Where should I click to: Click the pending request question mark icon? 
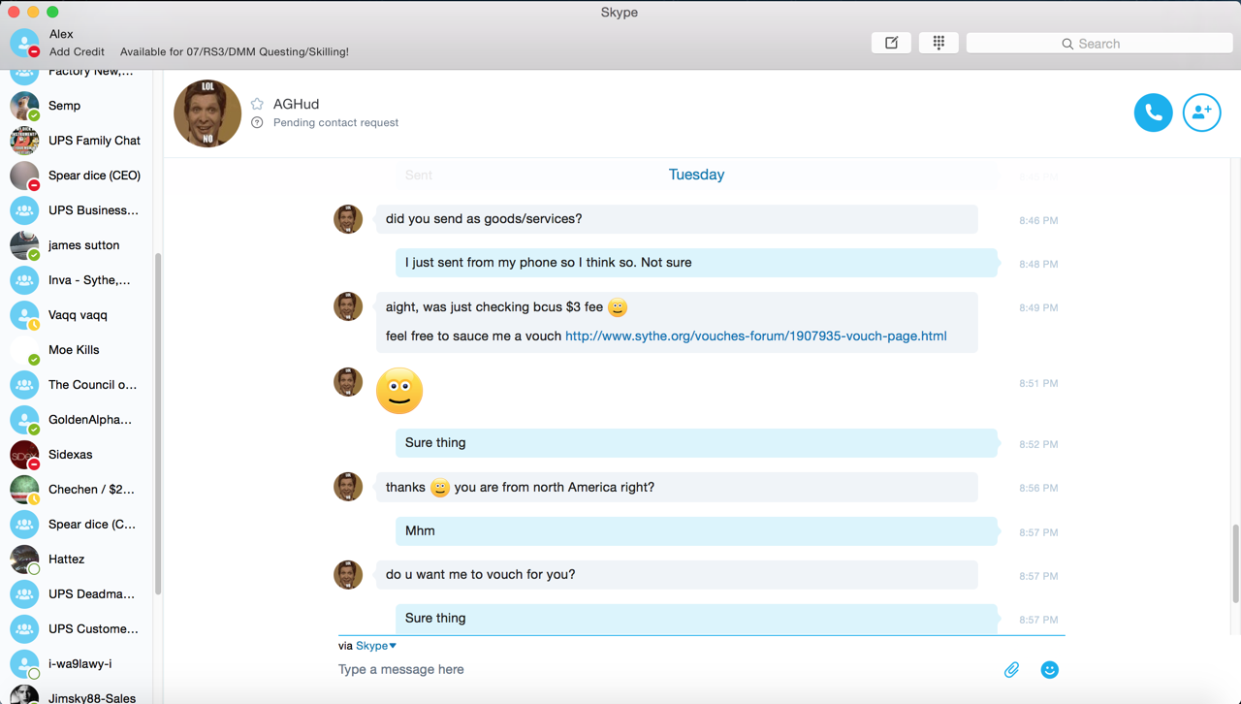point(257,122)
